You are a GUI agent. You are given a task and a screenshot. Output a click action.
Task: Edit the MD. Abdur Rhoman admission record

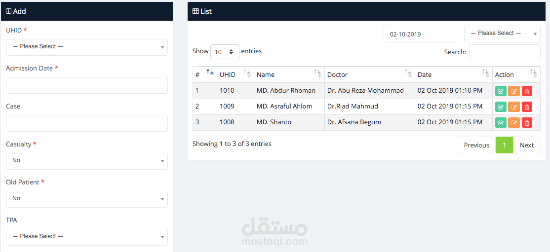(514, 91)
